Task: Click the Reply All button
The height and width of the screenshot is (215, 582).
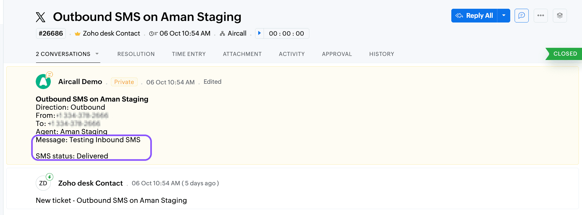Action: pos(474,16)
